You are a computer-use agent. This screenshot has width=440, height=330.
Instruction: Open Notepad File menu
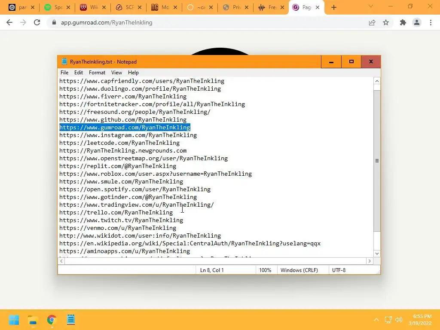tap(64, 73)
